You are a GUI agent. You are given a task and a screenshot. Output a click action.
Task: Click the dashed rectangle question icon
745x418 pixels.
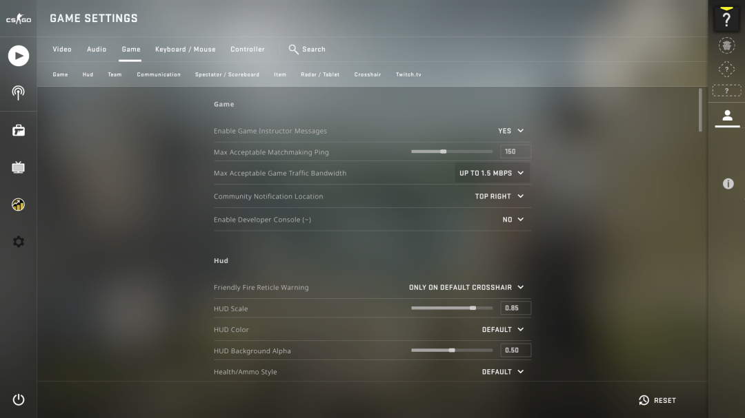point(726,91)
